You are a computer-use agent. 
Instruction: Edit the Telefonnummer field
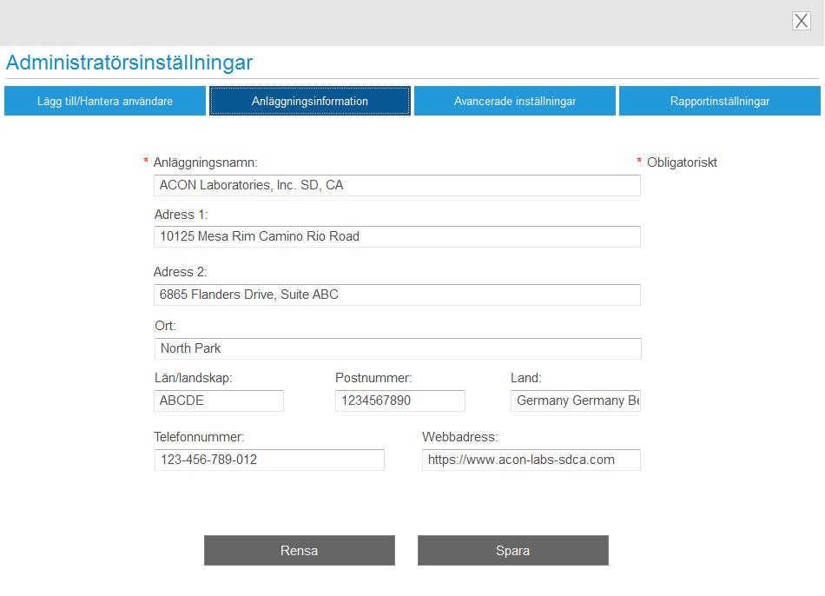click(269, 460)
